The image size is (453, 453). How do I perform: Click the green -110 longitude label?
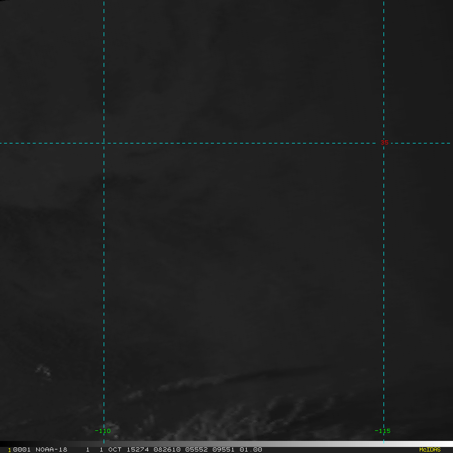tap(103, 431)
